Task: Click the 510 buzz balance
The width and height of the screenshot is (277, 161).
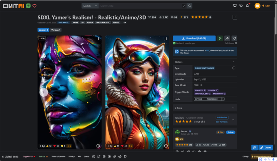Action: click(x=266, y=6)
